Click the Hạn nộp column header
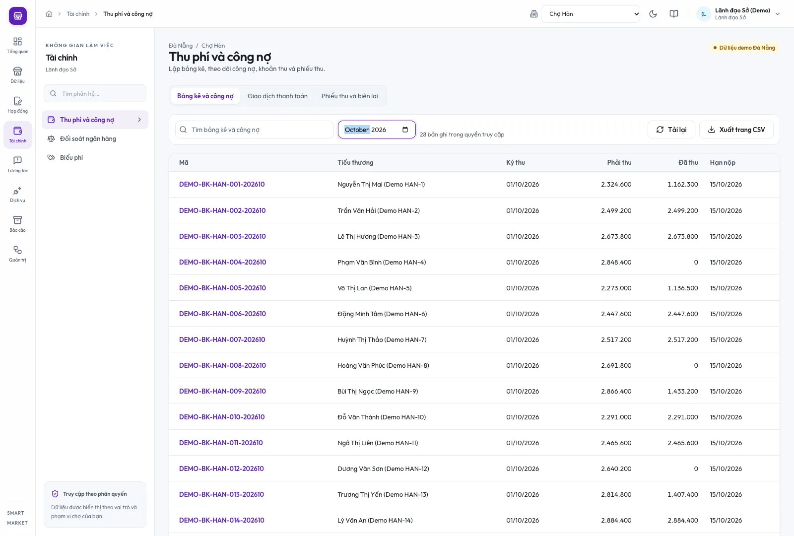 (723, 163)
